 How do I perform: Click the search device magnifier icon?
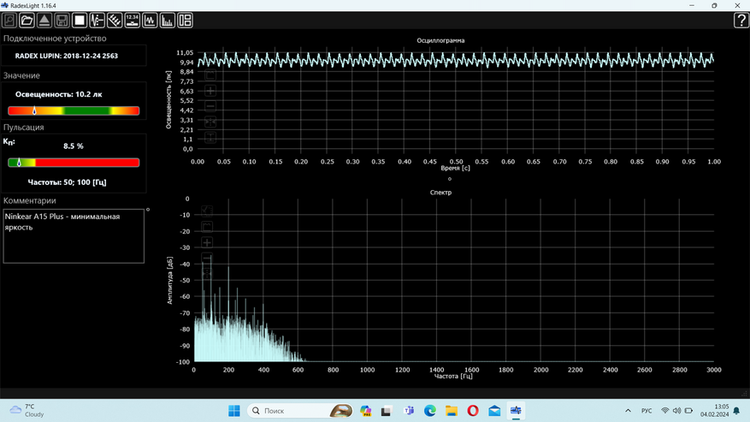pyautogui.click(x=9, y=21)
